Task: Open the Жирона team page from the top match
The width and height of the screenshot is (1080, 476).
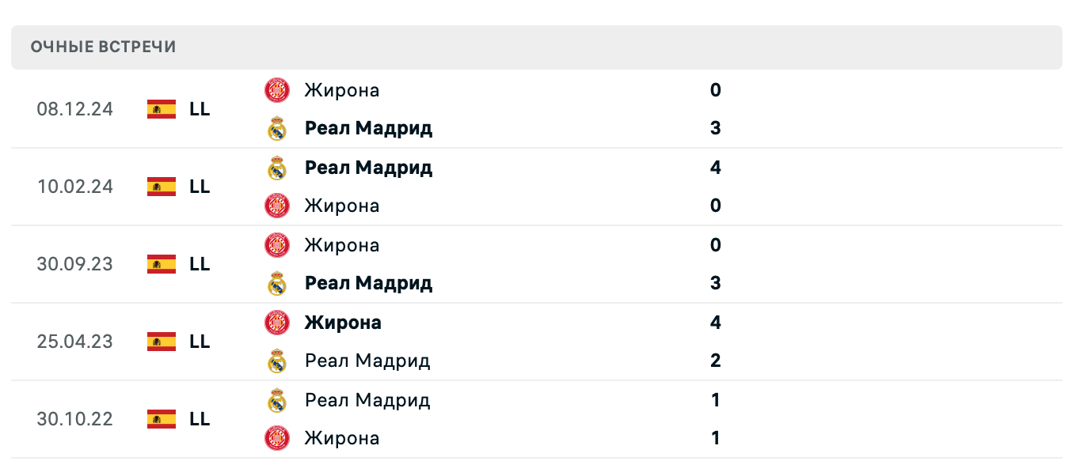Action: tap(342, 90)
